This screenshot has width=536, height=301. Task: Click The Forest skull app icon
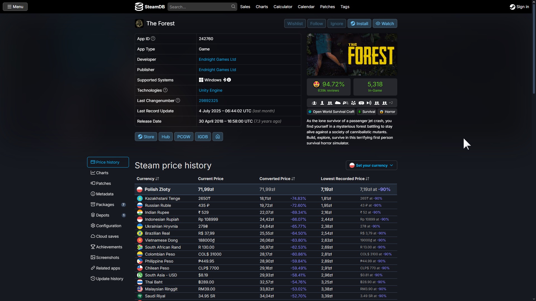[x=139, y=23]
